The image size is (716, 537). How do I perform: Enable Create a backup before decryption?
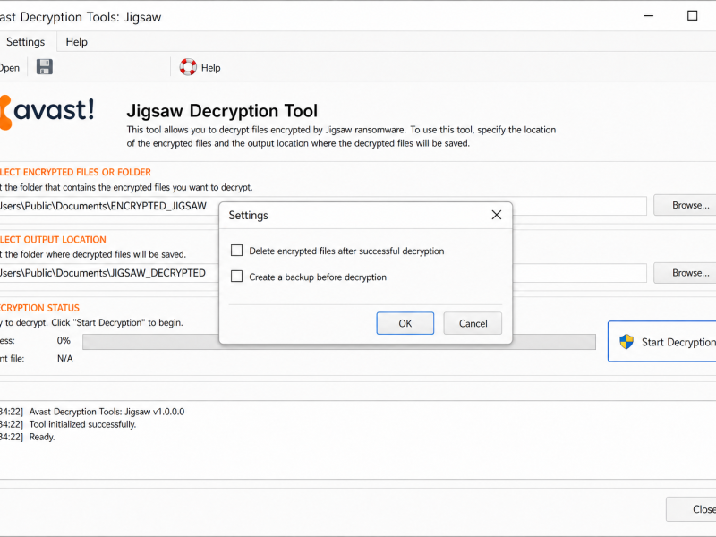coord(236,277)
